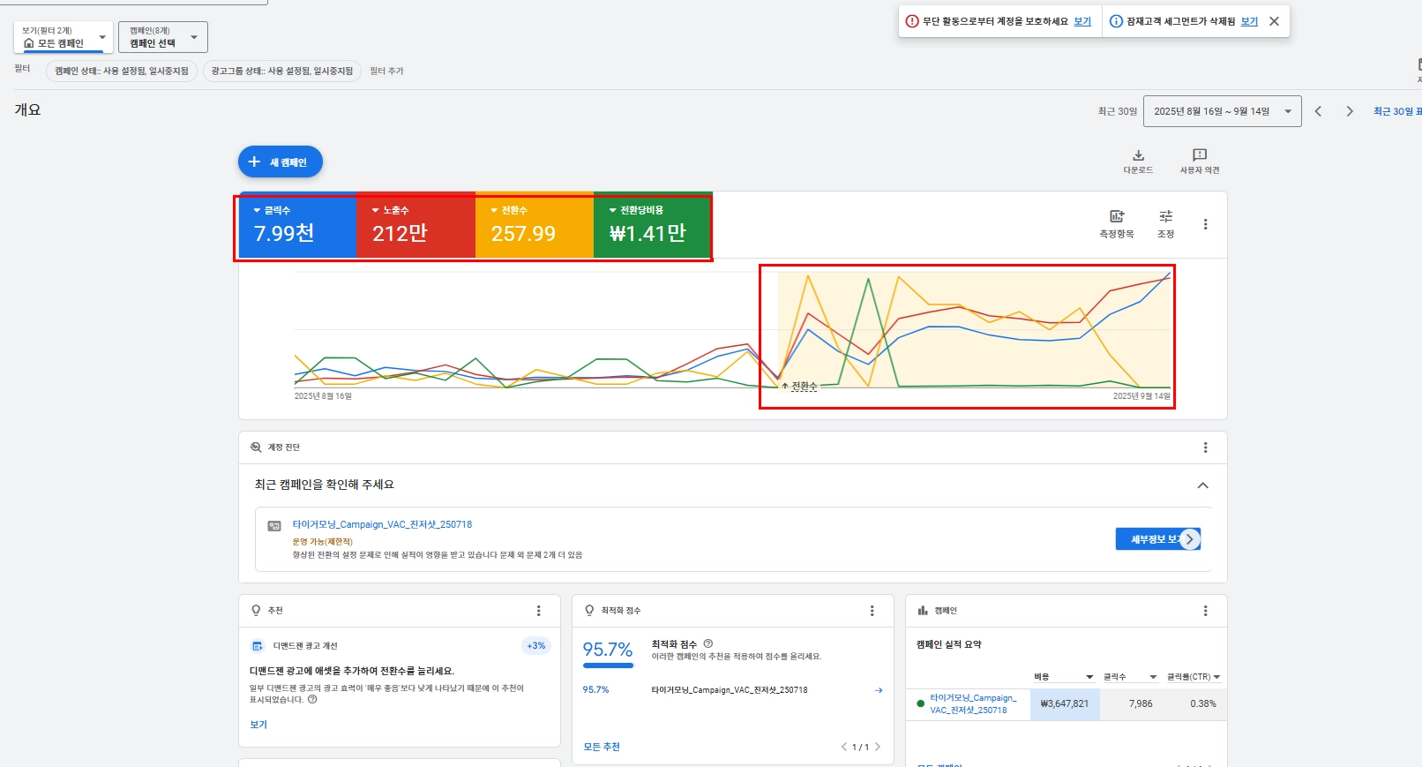Collapse the recent campaigns section chevron
The width and height of the screenshot is (1422, 767).
coord(1202,485)
